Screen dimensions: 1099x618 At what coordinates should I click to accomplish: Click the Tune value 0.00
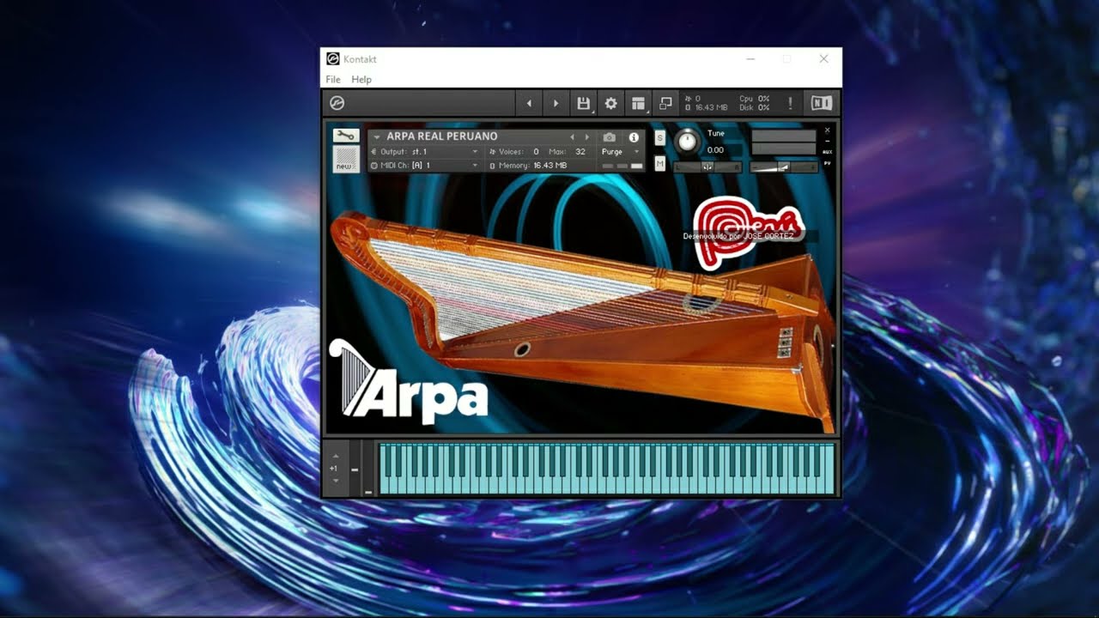click(715, 150)
